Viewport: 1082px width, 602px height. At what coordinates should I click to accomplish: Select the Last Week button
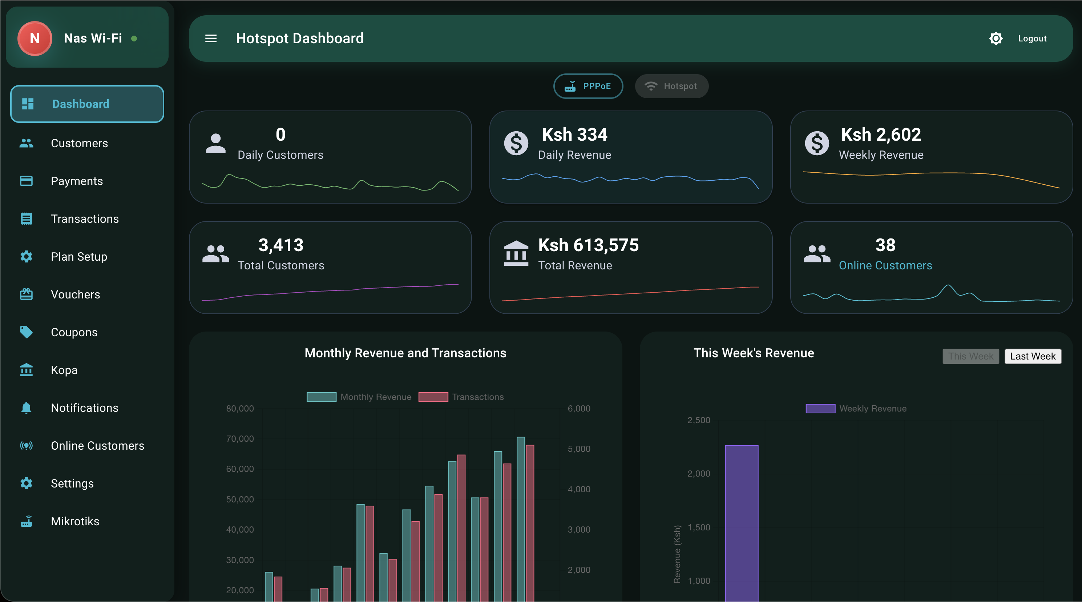(1033, 356)
